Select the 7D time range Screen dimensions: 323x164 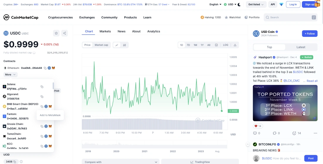tap(188, 45)
